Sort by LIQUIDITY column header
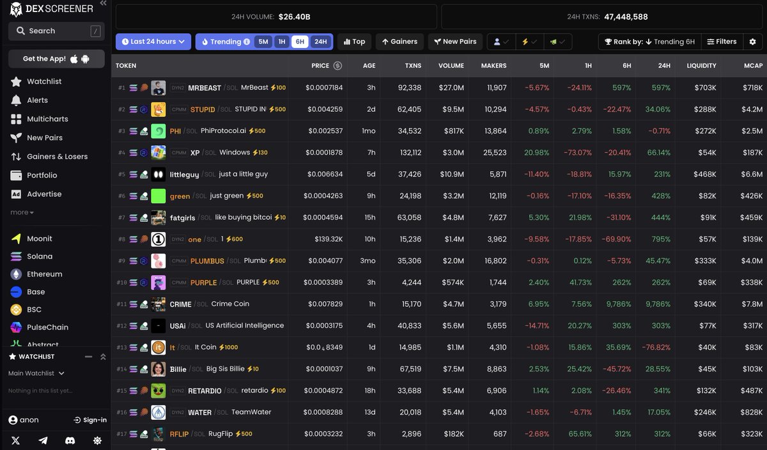Viewport: 767px width, 450px height. (701, 66)
